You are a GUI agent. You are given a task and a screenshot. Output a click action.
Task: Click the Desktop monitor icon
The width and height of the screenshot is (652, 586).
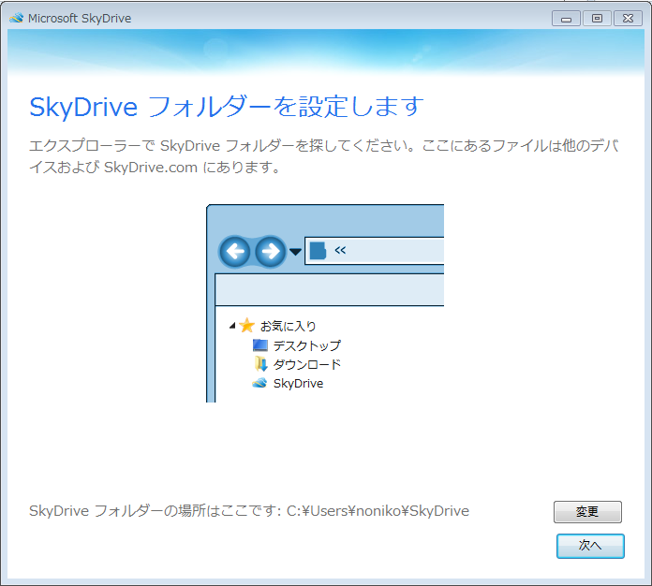pos(260,344)
